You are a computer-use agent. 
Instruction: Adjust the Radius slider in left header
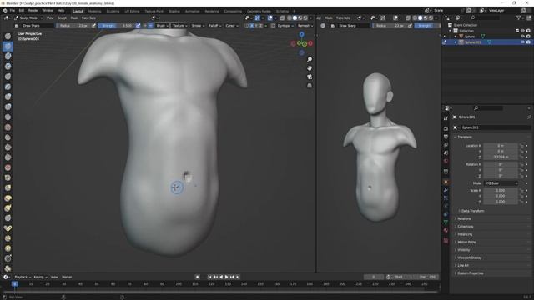tap(73, 26)
